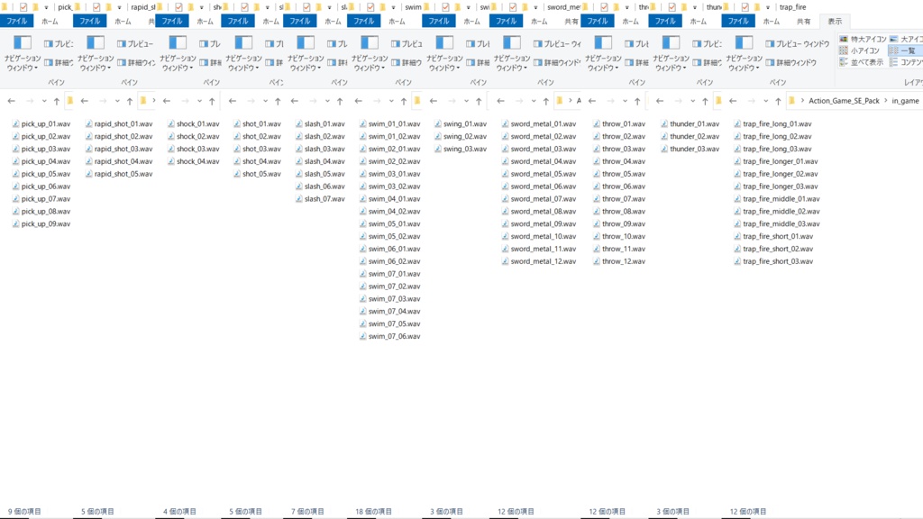Switch to 共有 tab in trap_fire window
The height and width of the screenshot is (519, 923).
coord(803,22)
